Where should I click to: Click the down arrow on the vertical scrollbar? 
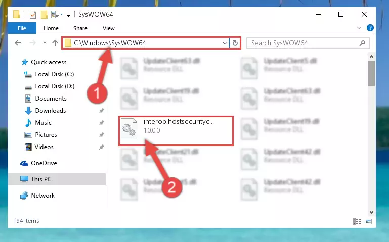[371, 212]
